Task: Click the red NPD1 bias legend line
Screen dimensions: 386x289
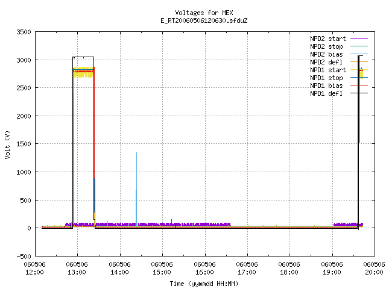Action: click(x=359, y=85)
